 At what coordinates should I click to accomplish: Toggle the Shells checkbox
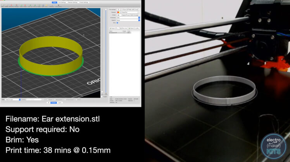76,100
